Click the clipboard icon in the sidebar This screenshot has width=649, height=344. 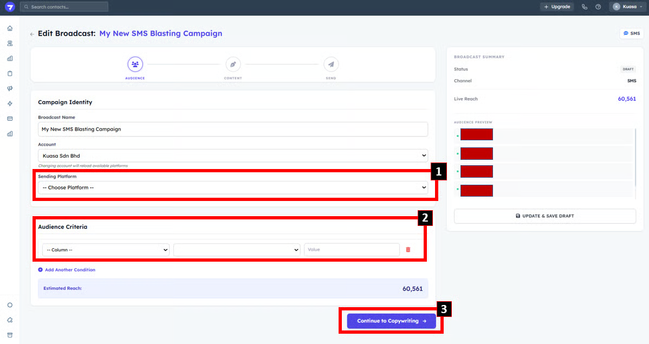(x=10, y=73)
